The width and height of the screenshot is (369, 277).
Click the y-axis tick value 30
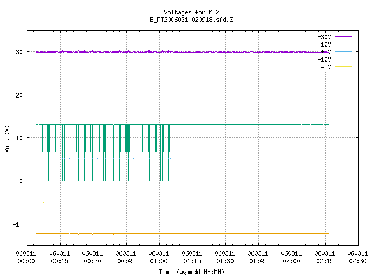pyautogui.click(x=19, y=52)
